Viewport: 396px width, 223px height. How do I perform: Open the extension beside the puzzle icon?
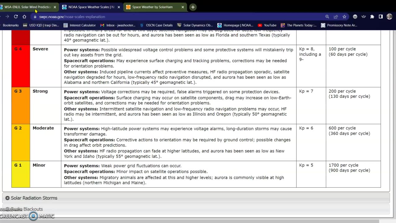click(364, 17)
